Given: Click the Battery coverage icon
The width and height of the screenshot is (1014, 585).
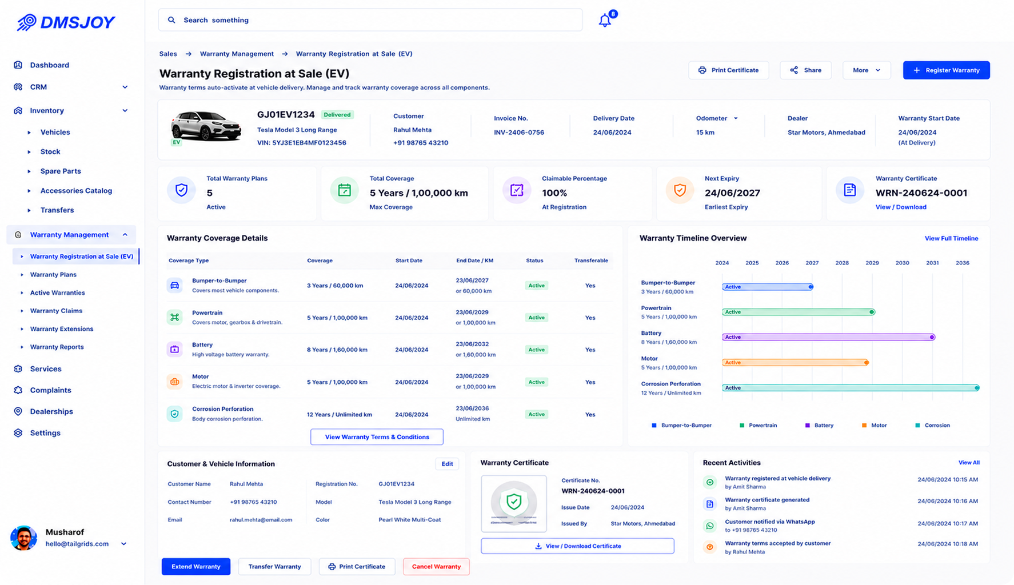Looking at the screenshot, I should [175, 349].
